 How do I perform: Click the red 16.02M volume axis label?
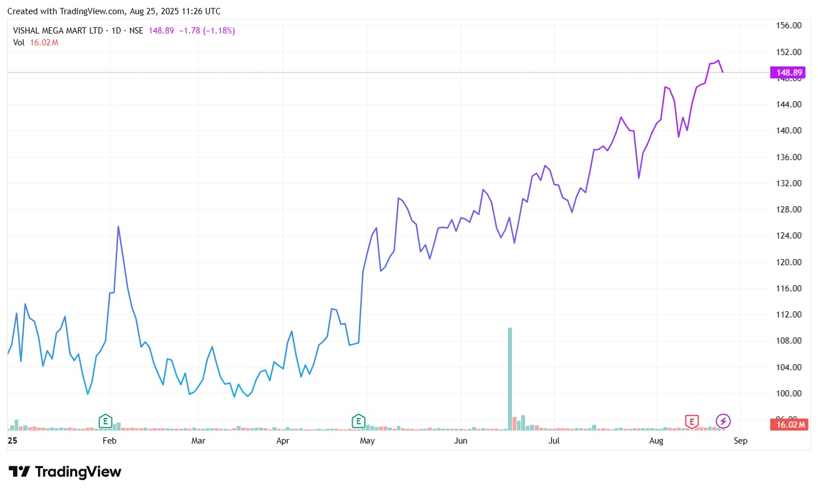(790, 424)
